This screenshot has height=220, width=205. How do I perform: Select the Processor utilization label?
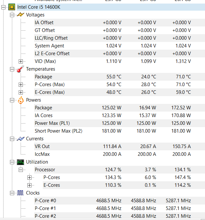[45, 170]
